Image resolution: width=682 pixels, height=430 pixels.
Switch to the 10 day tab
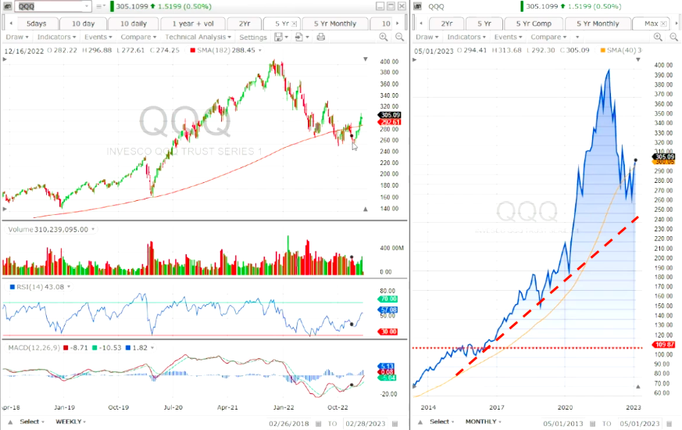click(x=83, y=23)
